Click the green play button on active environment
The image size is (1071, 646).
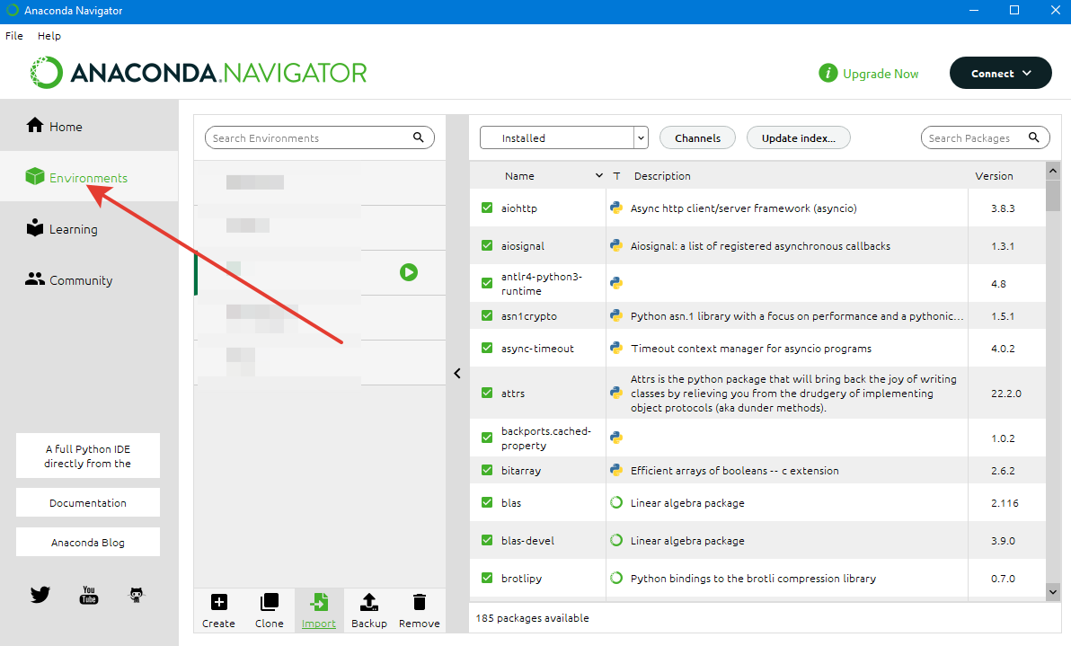tap(409, 272)
